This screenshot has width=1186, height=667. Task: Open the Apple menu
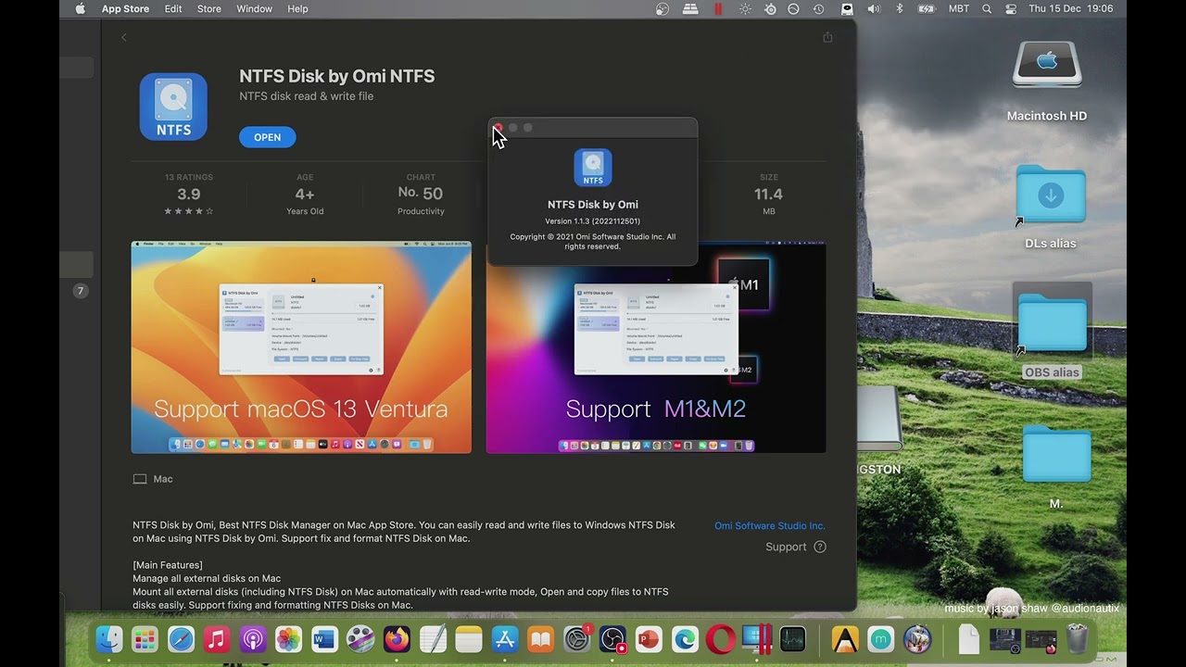80,8
